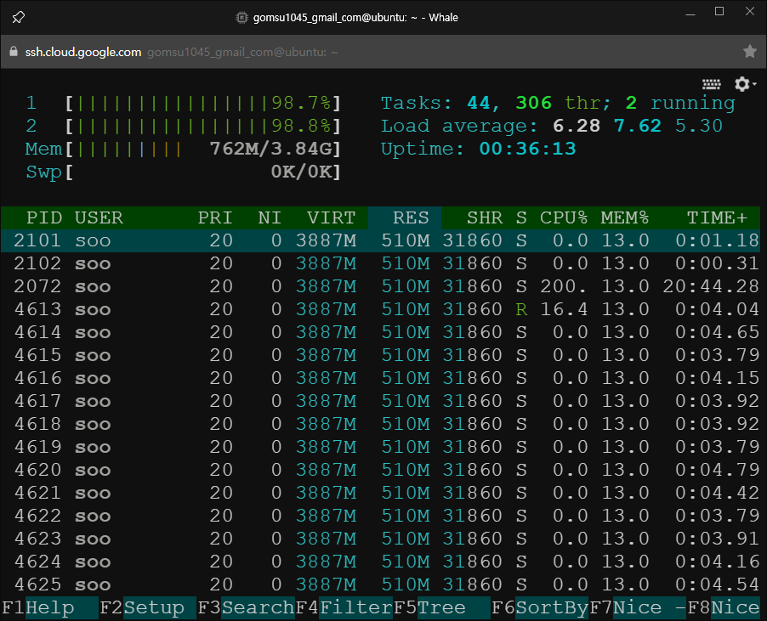Click the 20:44.28 TIME+ value
The image size is (767, 621).
(x=711, y=286)
